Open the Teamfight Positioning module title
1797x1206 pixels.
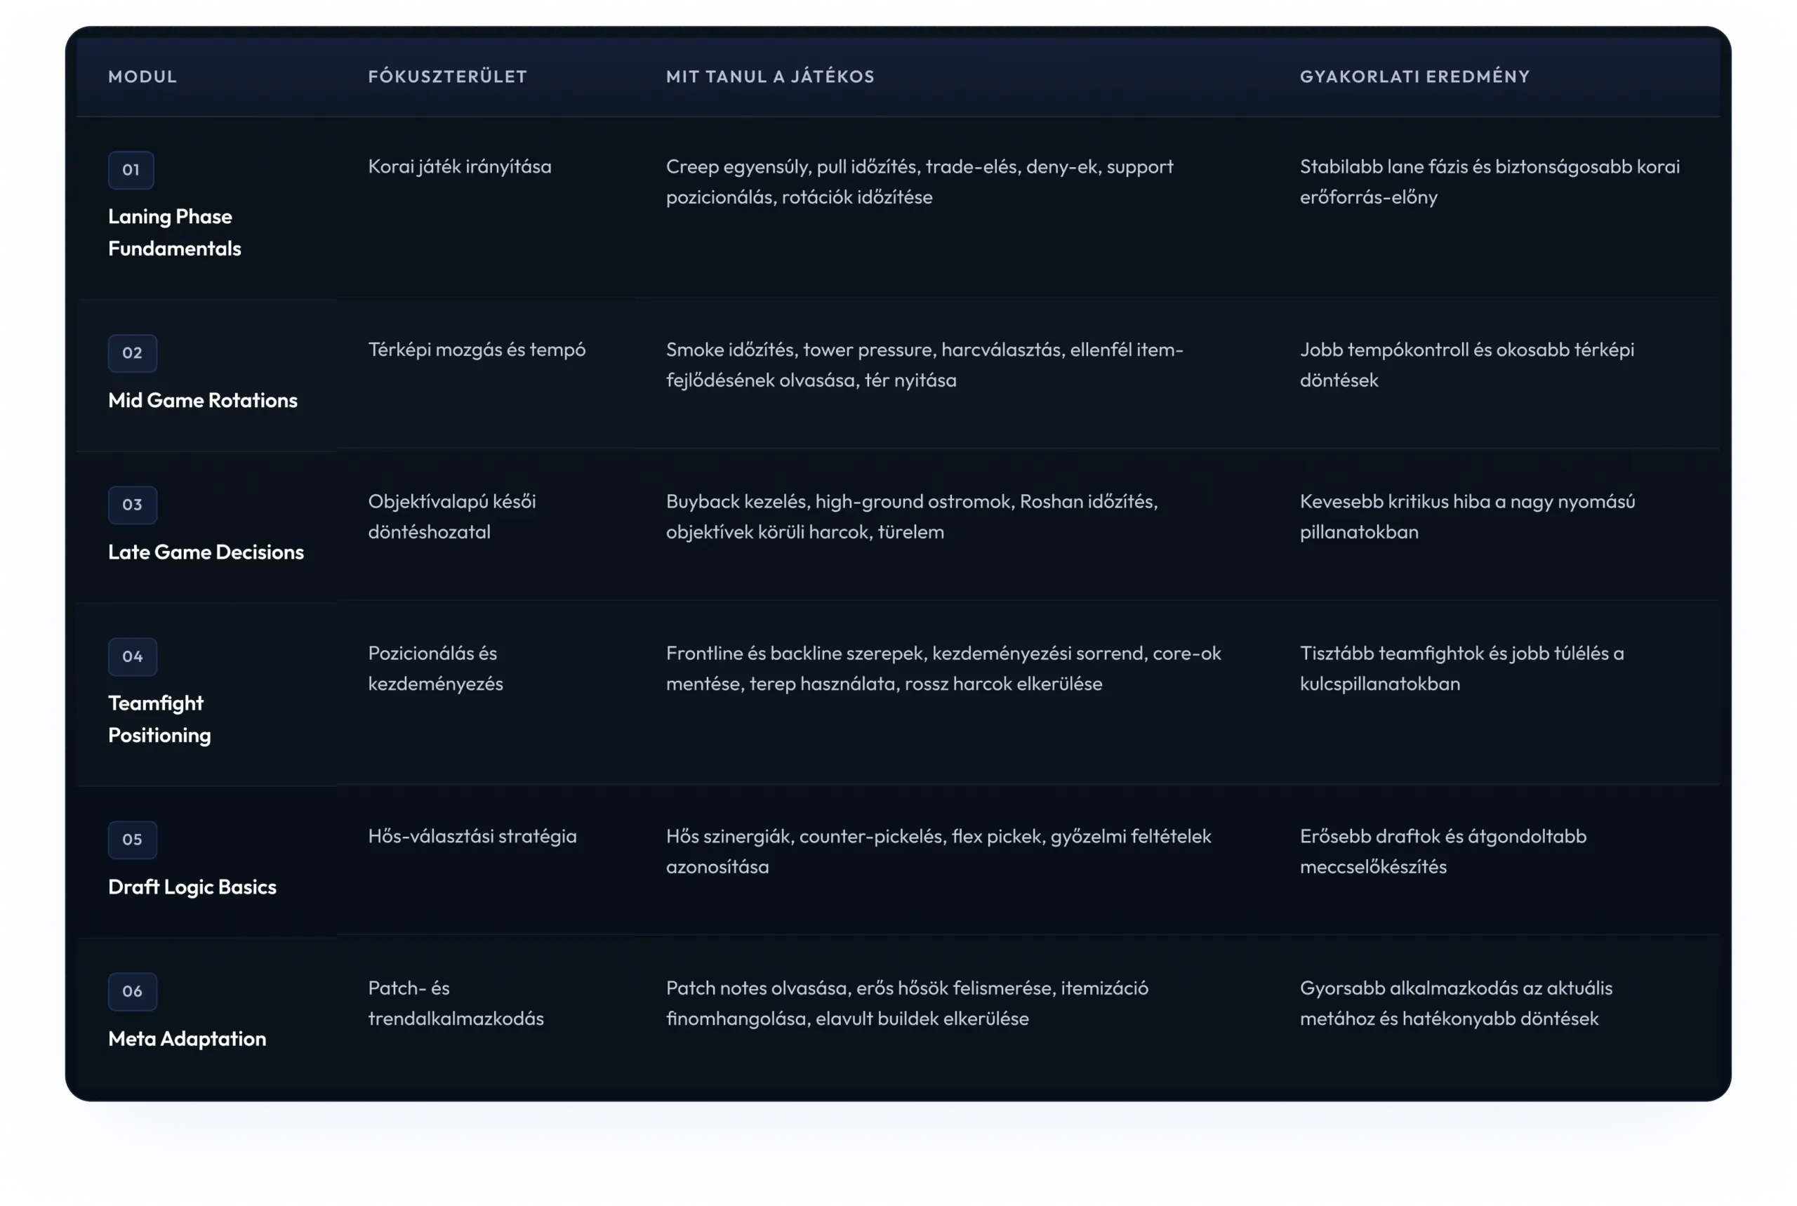(x=159, y=719)
